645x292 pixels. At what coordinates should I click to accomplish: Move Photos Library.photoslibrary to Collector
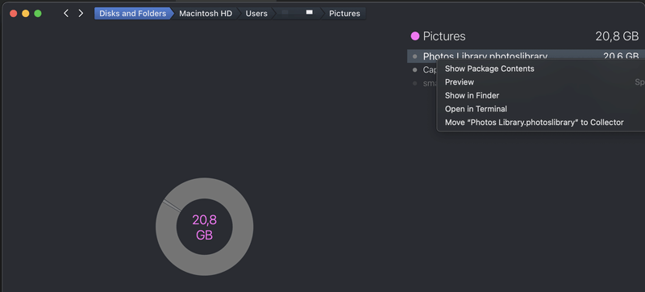tap(534, 123)
